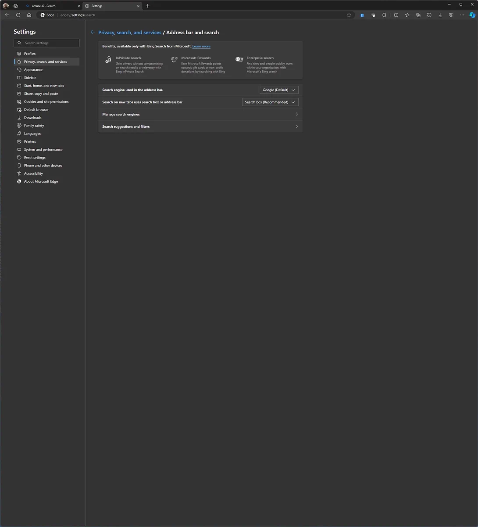Expand Manage search engines
Viewport: 478px width, 527px height.
tap(200, 114)
